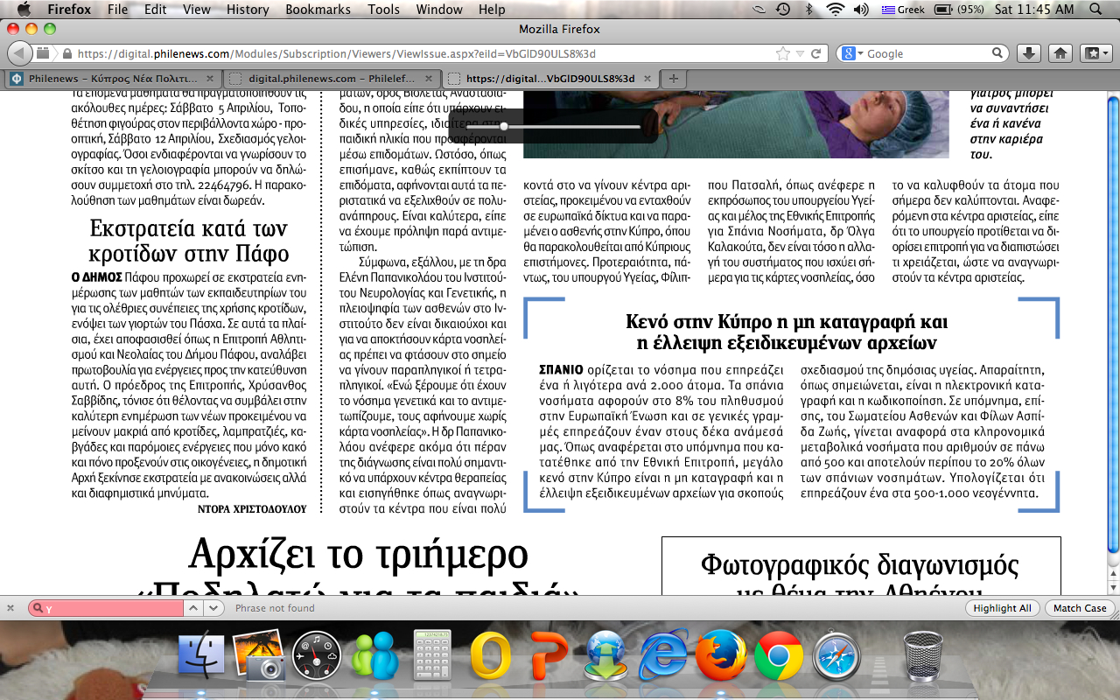Open the Downloads toolbar button
The image size is (1120, 700).
[x=1028, y=53]
